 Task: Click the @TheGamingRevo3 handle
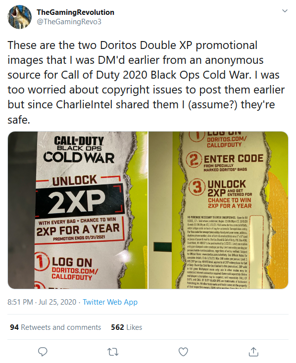pyautogui.click(x=69, y=22)
